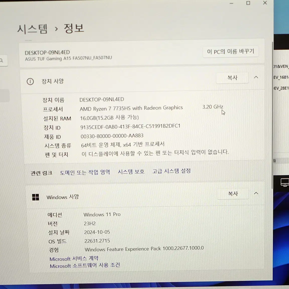Select the 펜 및 터치 description text
Viewport: 289px width, 289px height.
[155, 153]
